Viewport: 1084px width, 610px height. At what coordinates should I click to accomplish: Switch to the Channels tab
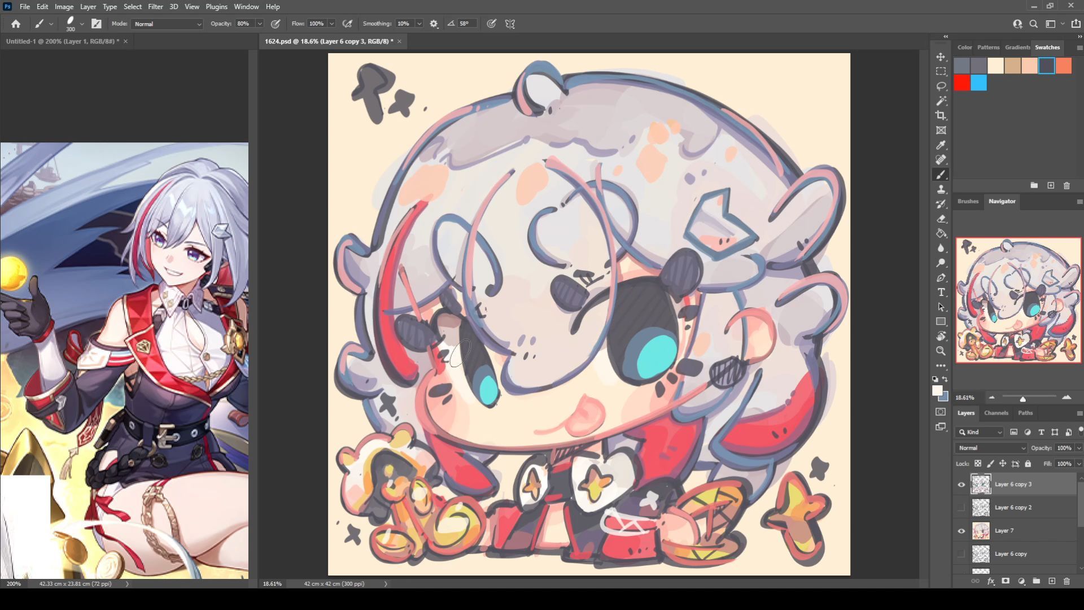point(996,413)
